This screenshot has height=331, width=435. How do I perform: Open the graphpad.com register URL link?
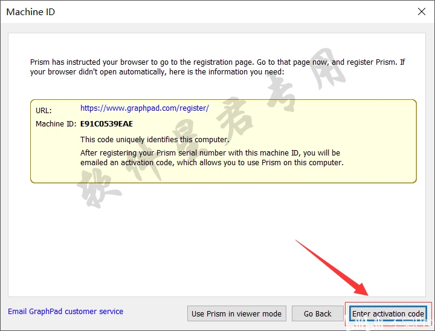(x=144, y=108)
